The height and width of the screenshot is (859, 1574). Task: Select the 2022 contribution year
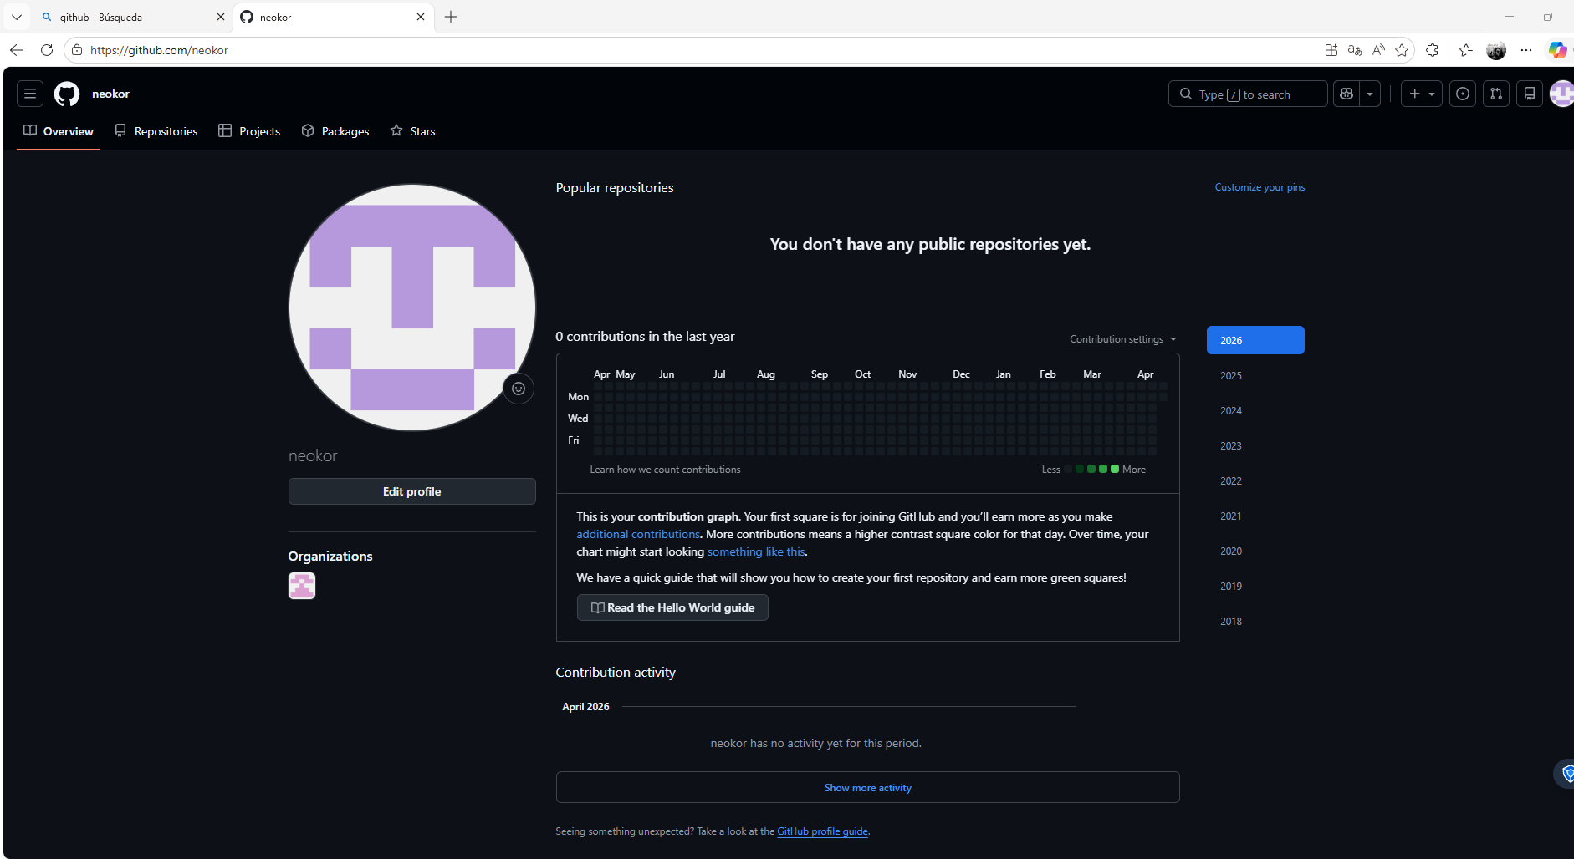(1255, 480)
